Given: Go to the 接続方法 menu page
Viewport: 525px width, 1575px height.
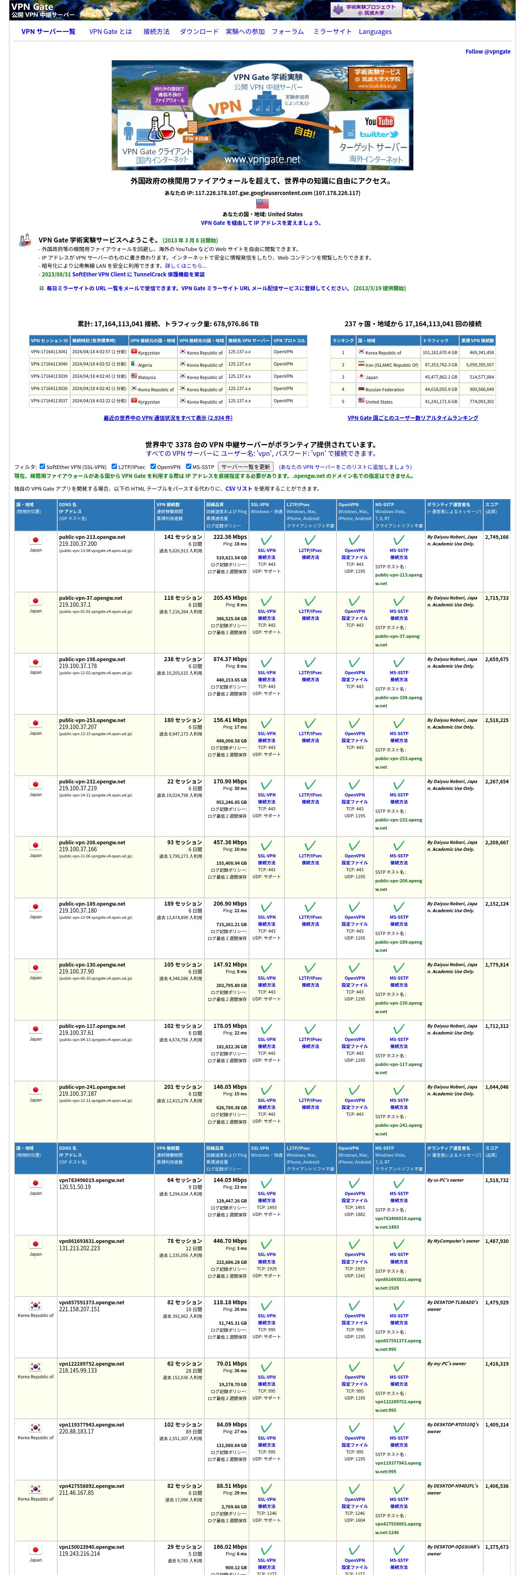Looking at the screenshot, I should pos(157,31).
